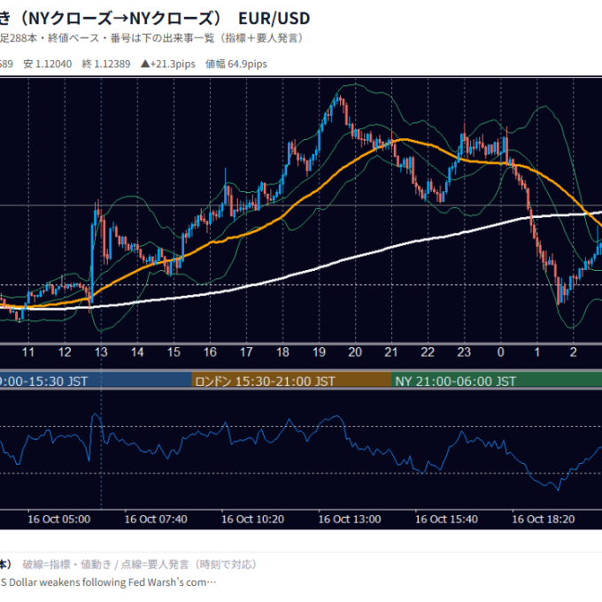Click the 破線=指標・値動き legend text
Viewport: 602px width, 602px height.
coord(66,565)
